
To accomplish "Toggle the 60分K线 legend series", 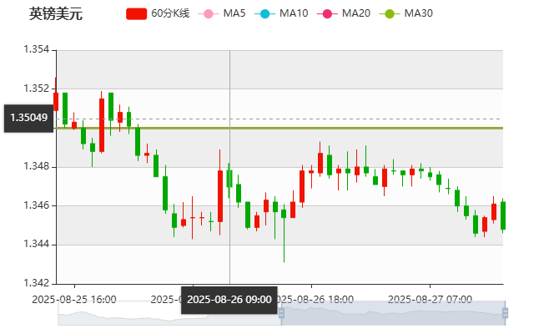I will point(158,13).
